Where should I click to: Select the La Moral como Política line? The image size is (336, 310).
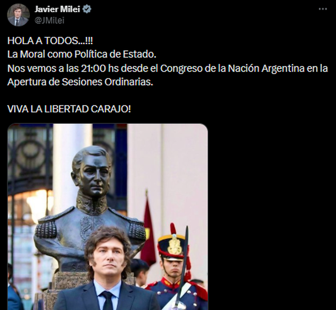click(x=82, y=54)
